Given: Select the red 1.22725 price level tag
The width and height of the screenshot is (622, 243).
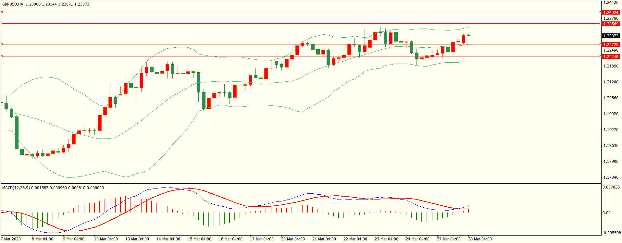Looking at the screenshot, I should [x=611, y=44].
